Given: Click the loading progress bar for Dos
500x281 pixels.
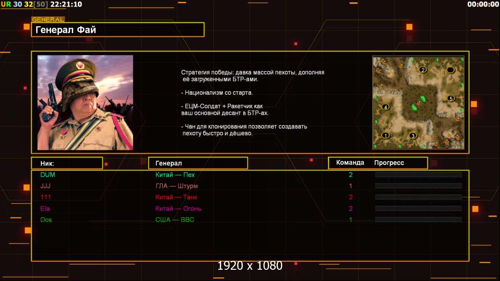Looking at the screenshot, I should point(418,220).
